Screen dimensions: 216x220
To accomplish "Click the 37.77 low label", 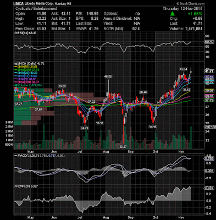I will 18,104.
